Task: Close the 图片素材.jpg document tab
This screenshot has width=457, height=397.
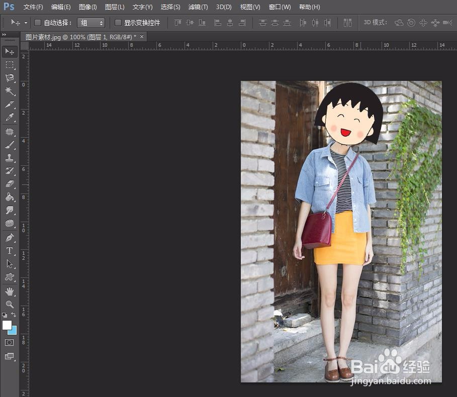Action: [x=142, y=36]
